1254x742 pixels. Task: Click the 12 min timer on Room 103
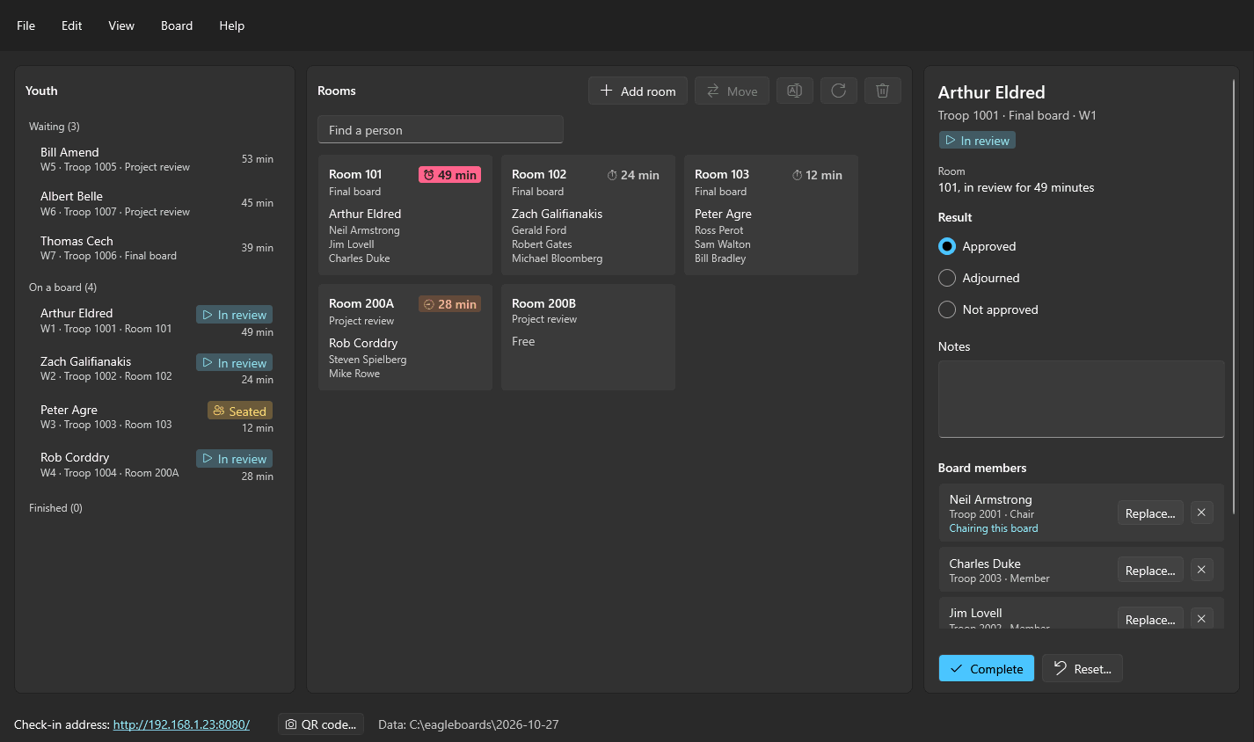[817, 175]
